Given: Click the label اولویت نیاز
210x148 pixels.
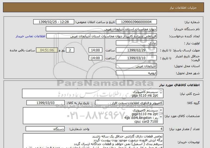Looking at the screenshot, I should pos(192,43).
